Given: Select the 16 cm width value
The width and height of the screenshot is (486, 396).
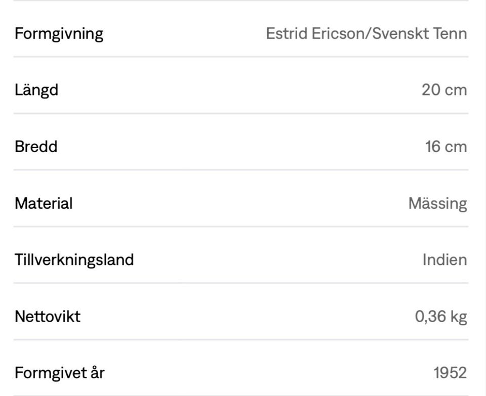Looking at the screenshot, I should [x=445, y=147].
